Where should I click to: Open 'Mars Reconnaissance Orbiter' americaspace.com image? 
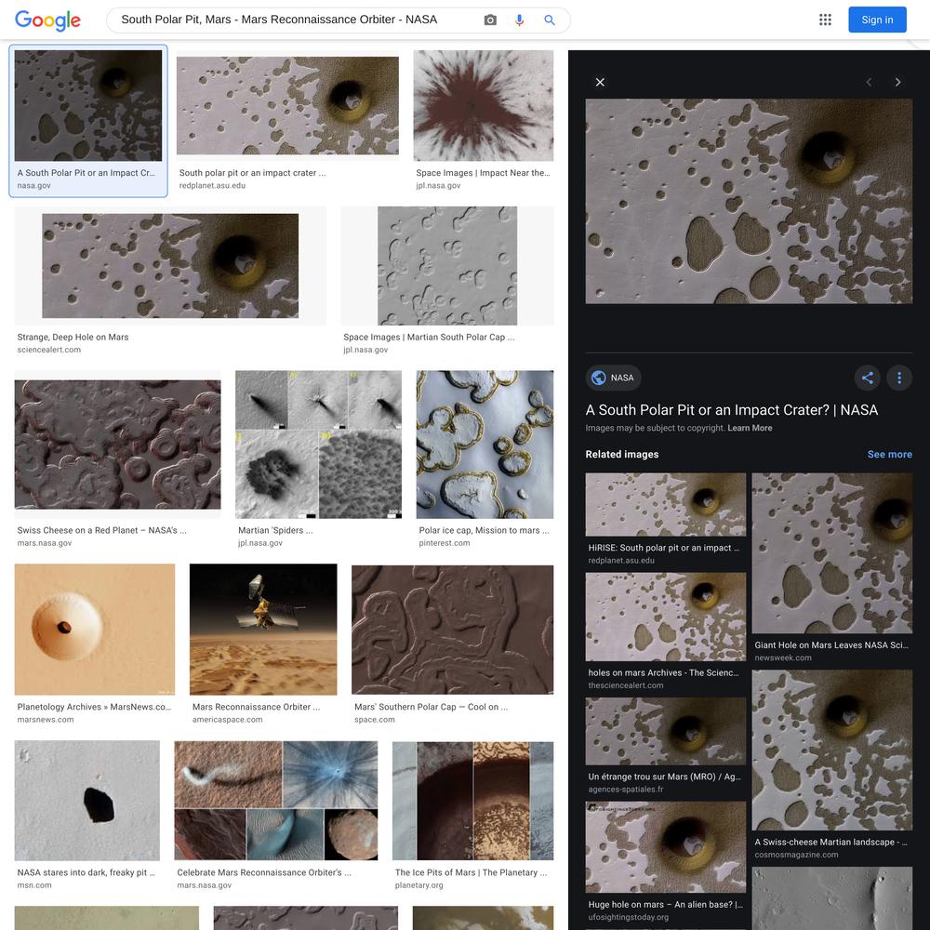tap(263, 630)
